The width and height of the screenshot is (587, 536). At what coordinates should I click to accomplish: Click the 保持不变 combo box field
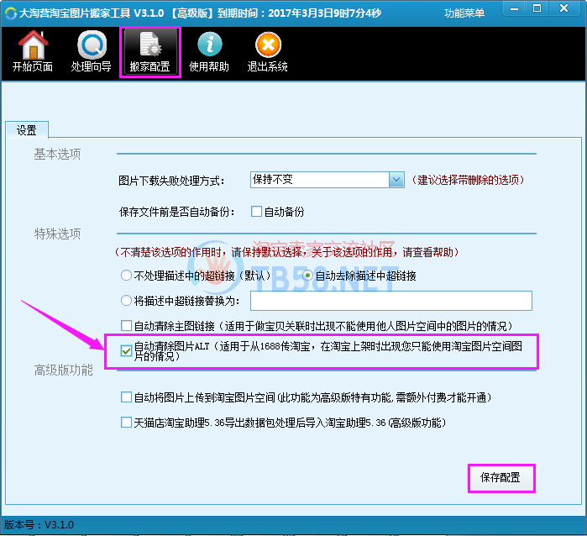click(327, 180)
